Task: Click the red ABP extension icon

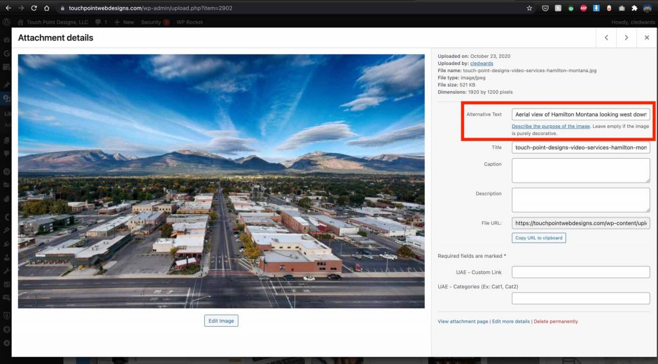Action: [583, 8]
